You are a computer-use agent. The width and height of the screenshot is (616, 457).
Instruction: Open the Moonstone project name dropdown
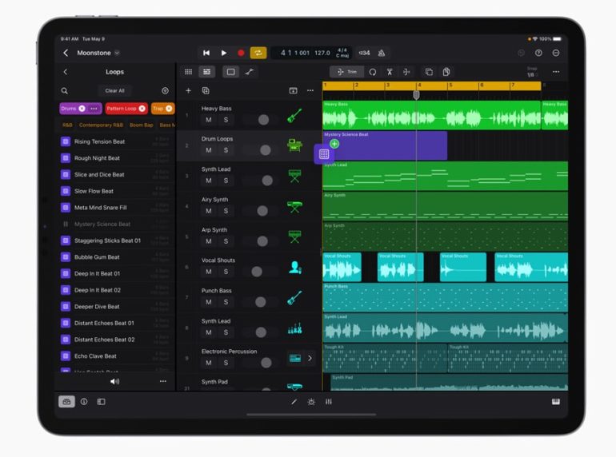pyautogui.click(x=117, y=53)
